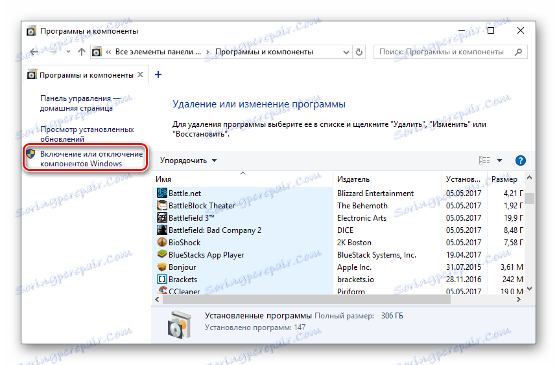Click install date 28.11.2016 cell
Screen dimensions: 557x365
click(464, 280)
